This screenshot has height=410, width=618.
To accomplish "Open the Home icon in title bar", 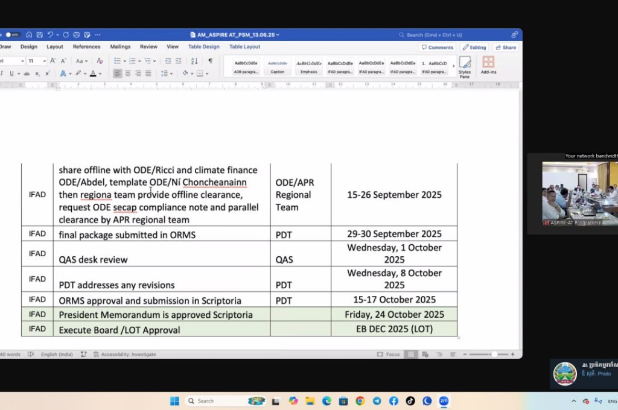I will (29, 34).
